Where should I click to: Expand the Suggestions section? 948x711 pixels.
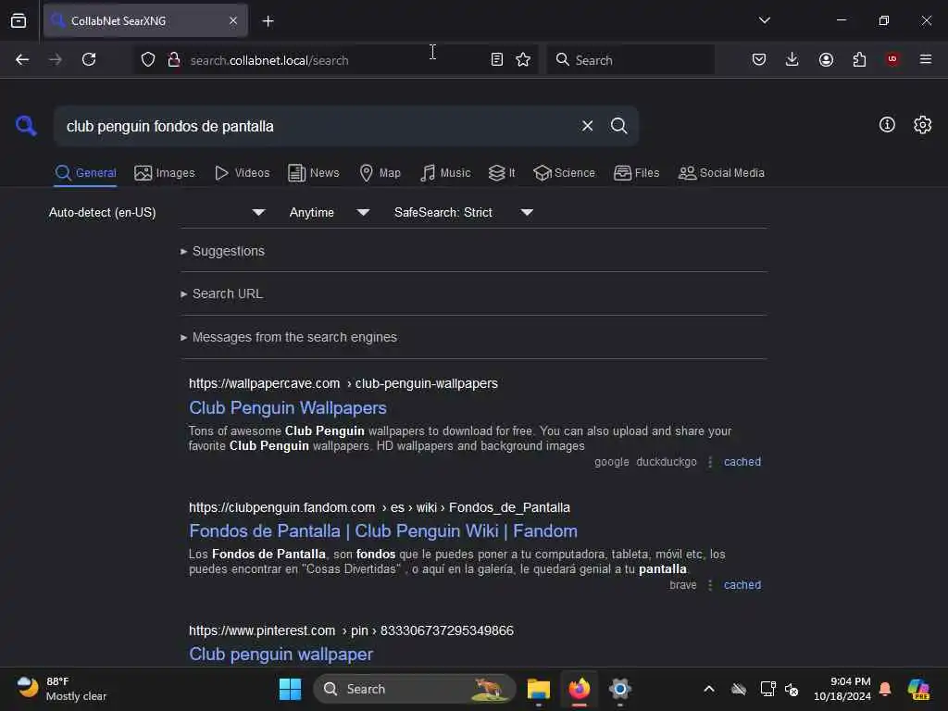click(x=222, y=251)
